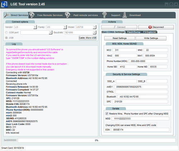Screen dimensions: 179x151
Task: Expand the Family dropdown
Action: click(65, 27)
